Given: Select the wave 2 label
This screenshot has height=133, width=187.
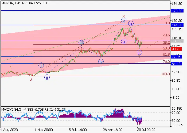Looking at the screenshot, I should click(31, 79).
